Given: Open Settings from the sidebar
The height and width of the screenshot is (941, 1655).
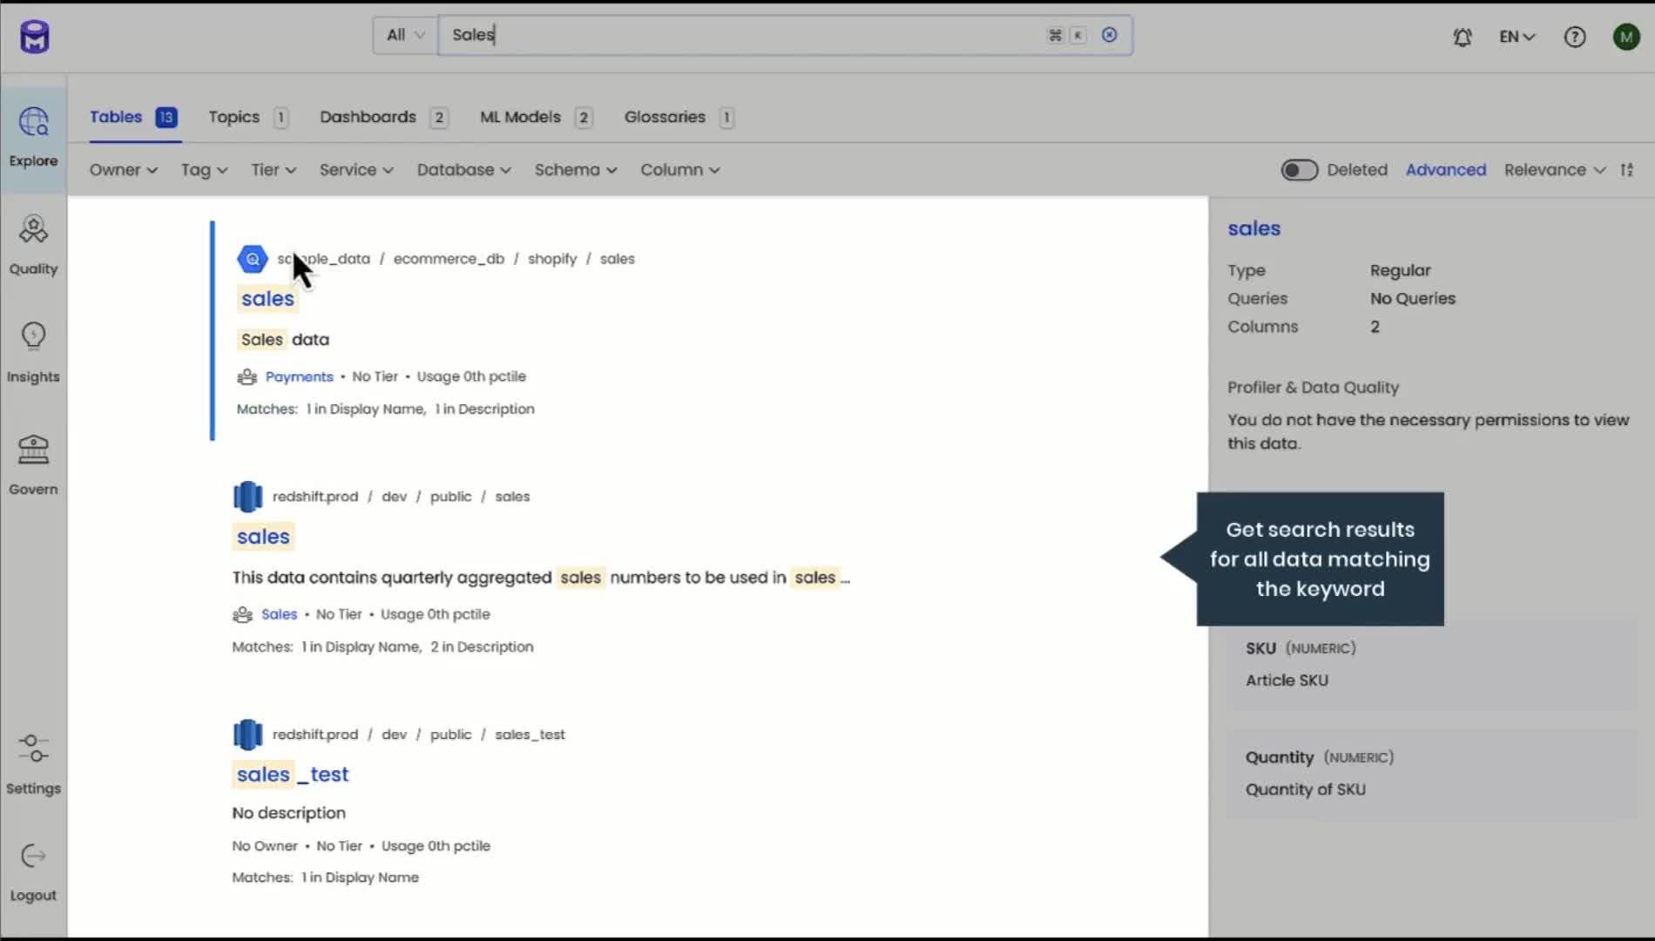Looking at the screenshot, I should (x=33, y=764).
